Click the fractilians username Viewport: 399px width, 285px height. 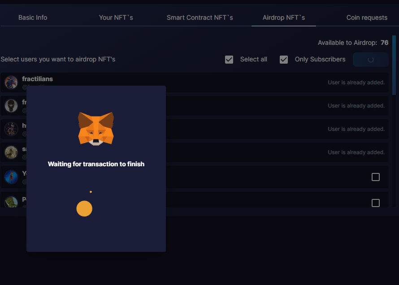37,79
